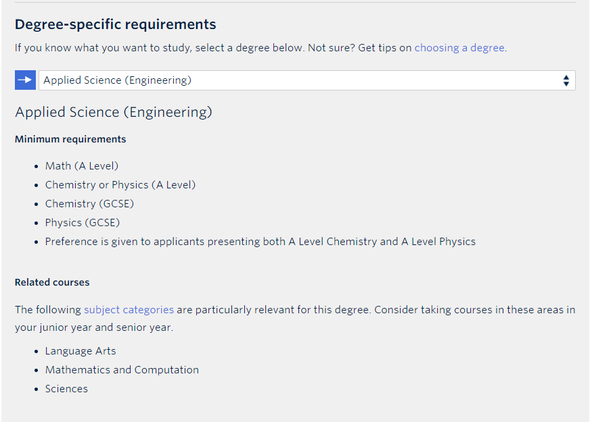Image resolution: width=590 pixels, height=422 pixels.
Task: Click the 'Preference is given to applicants' note
Action: click(260, 242)
